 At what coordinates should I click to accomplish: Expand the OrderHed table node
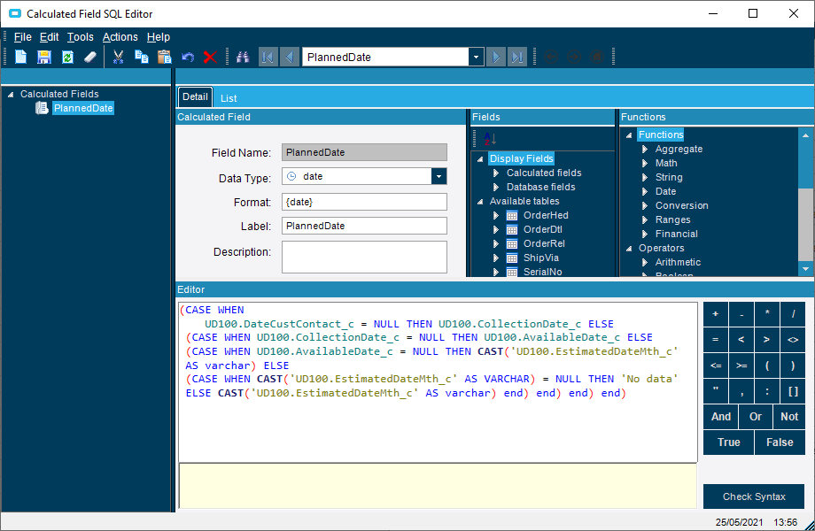point(496,215)
